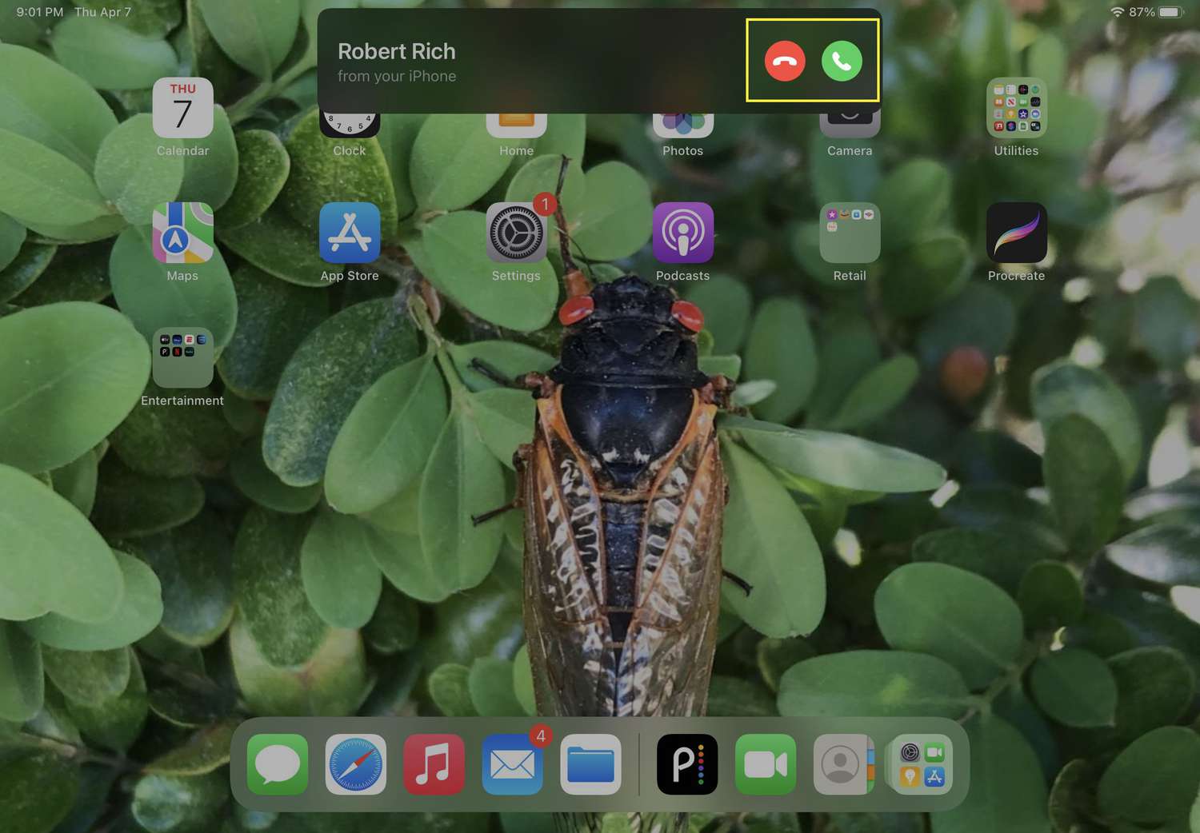
Task: Launch Safari from the dock
Action: click(x=356, y=764)
